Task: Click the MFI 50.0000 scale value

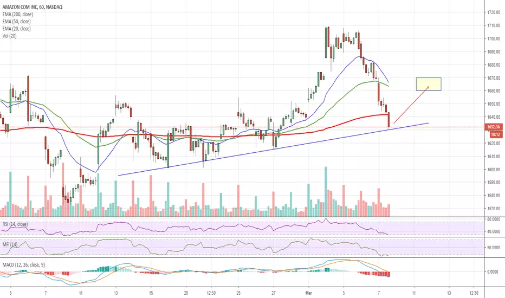Action: pos(494,248)
